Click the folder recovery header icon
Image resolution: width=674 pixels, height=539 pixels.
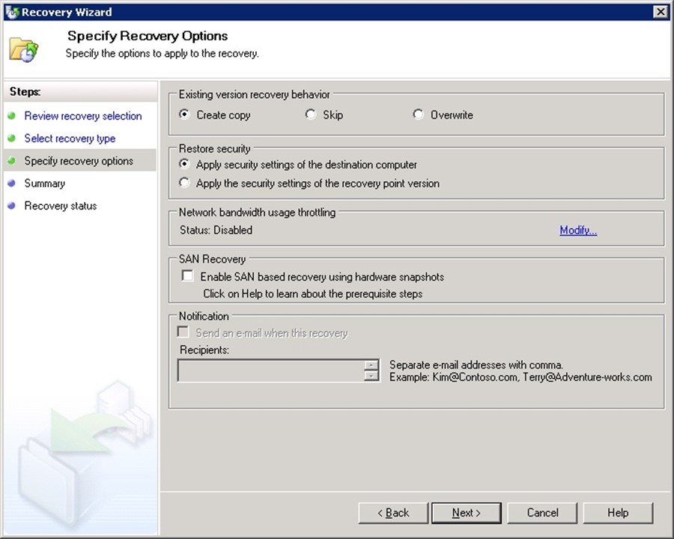click(x=24, y=49)
